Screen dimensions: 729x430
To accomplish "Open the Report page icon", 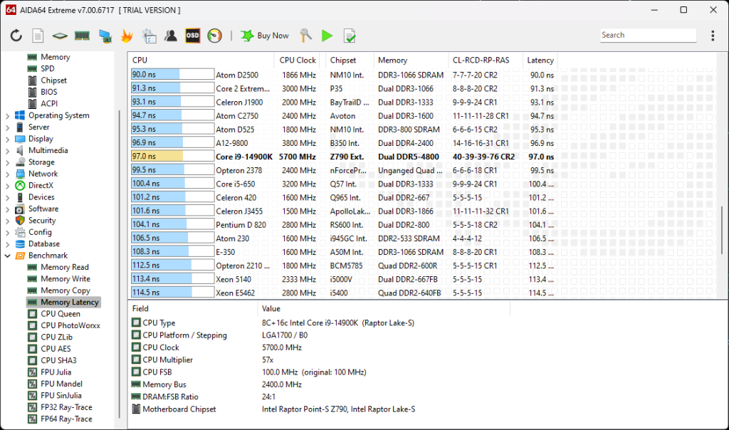I will [x=38, y=36].
